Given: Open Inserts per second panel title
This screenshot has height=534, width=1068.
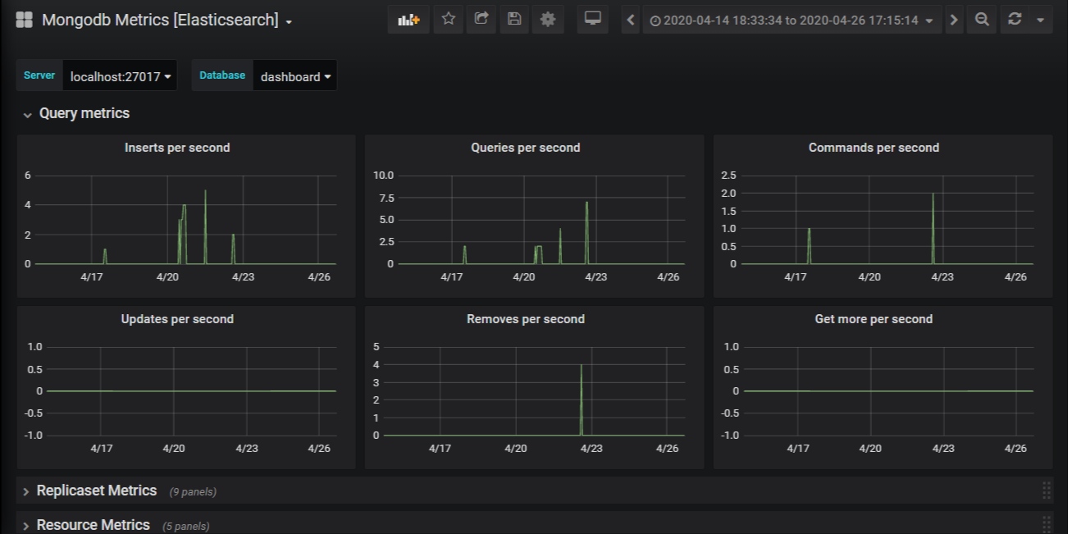Looking at the screenshot, I should click(x=177, y=148).
